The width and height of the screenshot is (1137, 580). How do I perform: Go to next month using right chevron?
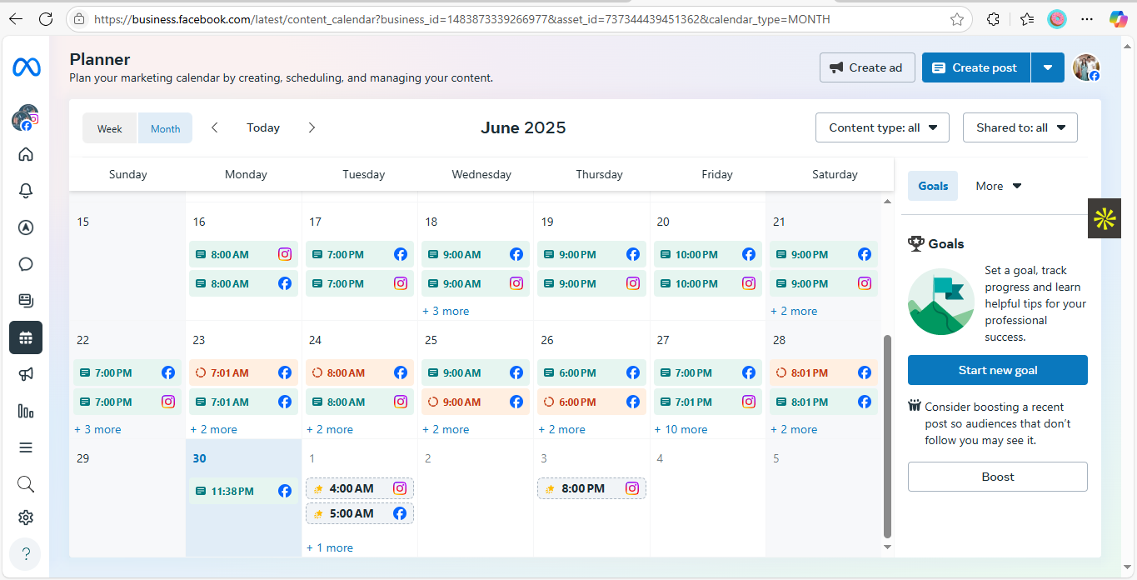pyautogui.click(x=312, y=127)
